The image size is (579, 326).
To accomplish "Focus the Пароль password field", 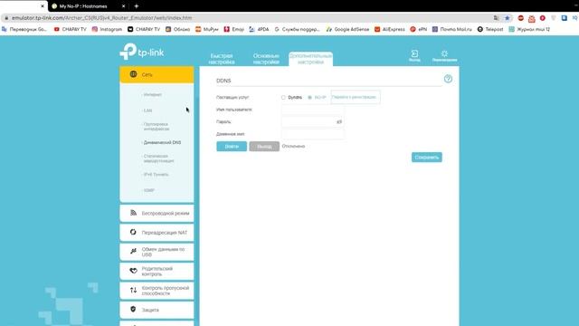I will point(313,121).
